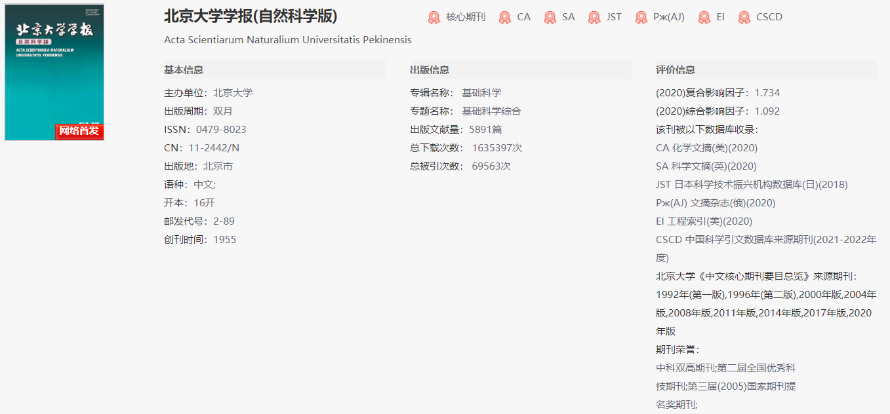Screen dimensions: 890x414
Task: Click 专题名称 基础科学综合
Action: tap(466, 111)
